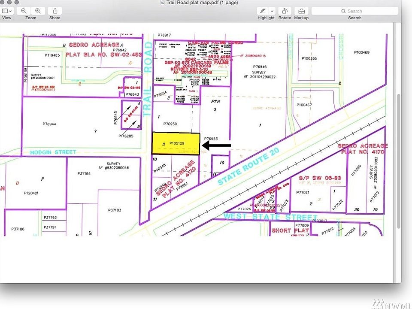Show the Markup toolbar

click(x=301, y=11)
